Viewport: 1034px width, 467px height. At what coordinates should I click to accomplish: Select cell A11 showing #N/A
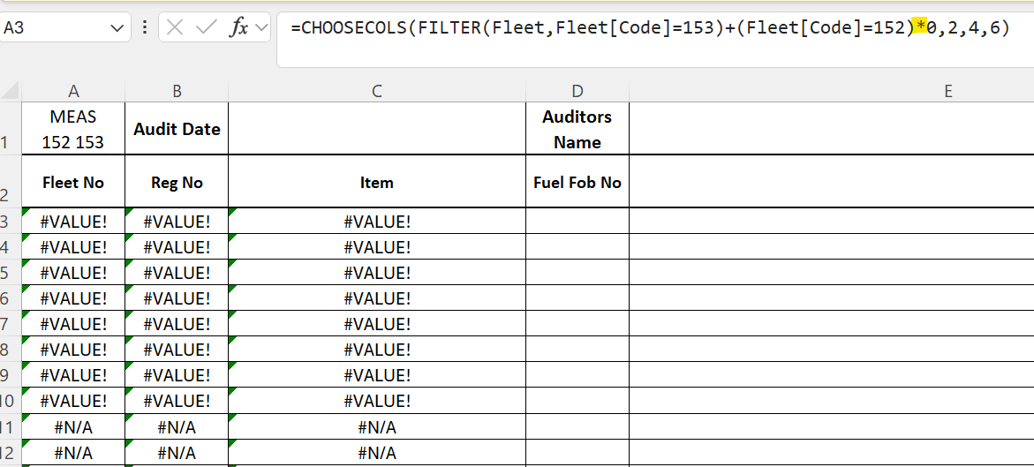pos(73,426)
